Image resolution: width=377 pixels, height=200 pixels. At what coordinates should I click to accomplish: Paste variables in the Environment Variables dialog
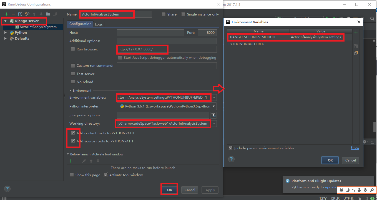pos(356,53)
